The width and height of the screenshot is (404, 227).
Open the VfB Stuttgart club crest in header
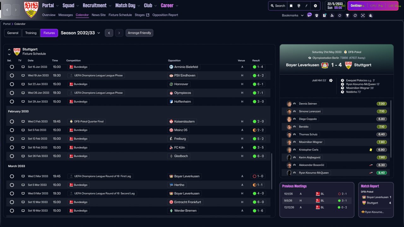(x=31, y=9)
